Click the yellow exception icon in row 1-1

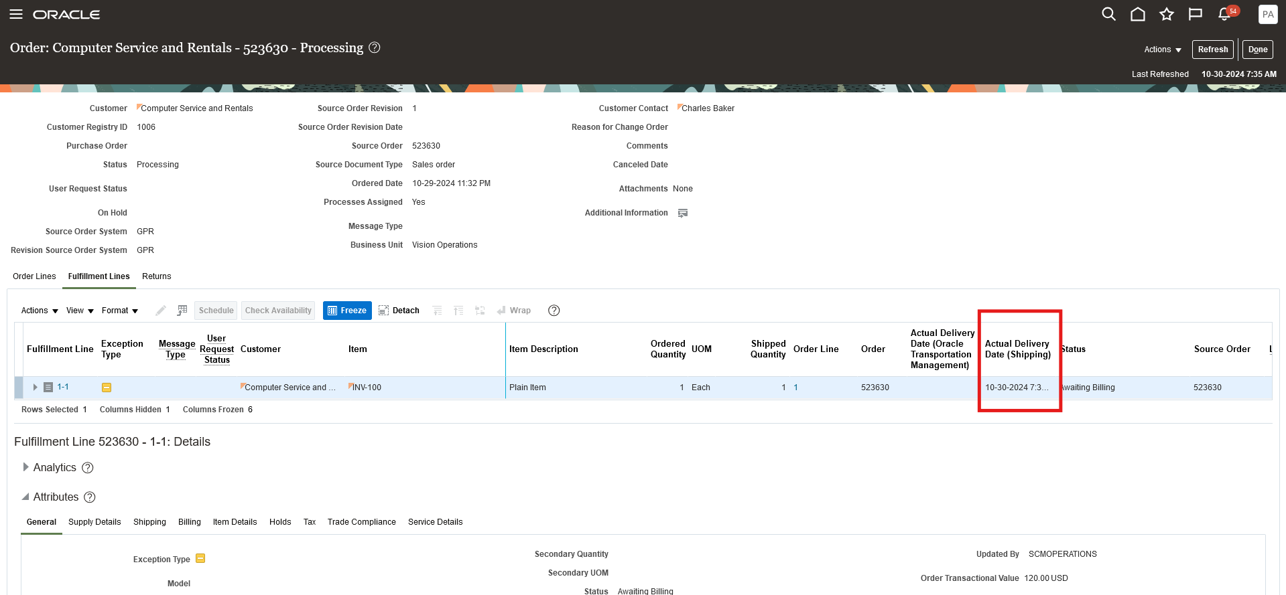(107, 388)
